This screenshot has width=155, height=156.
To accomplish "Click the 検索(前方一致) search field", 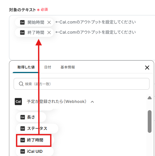I will [x=82, y=84].
